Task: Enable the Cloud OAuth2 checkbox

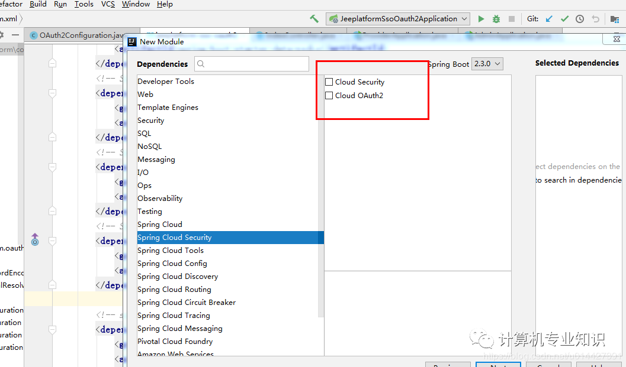Action: point(329,95)
